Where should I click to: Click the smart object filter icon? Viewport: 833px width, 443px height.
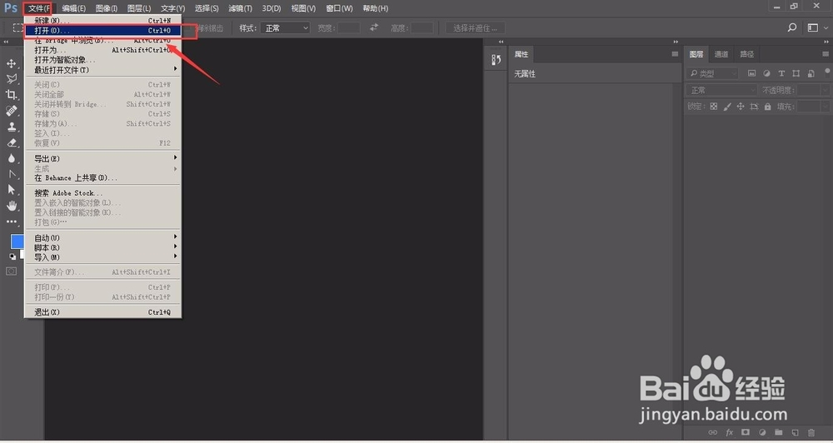click(x=811, y=73)
